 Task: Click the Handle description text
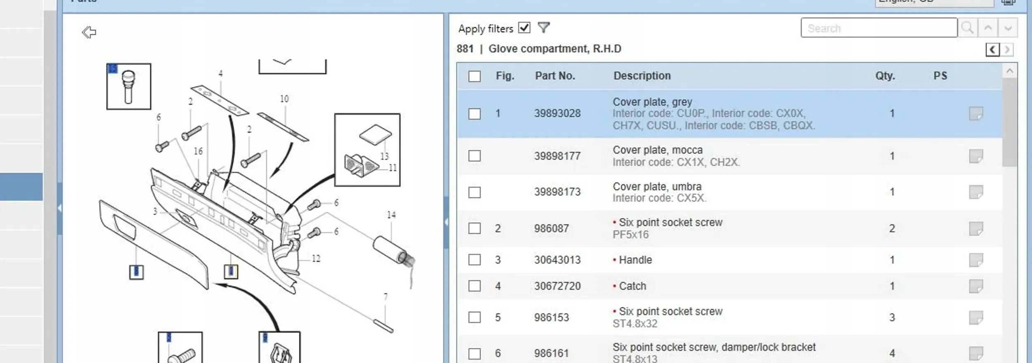point(635,260)
